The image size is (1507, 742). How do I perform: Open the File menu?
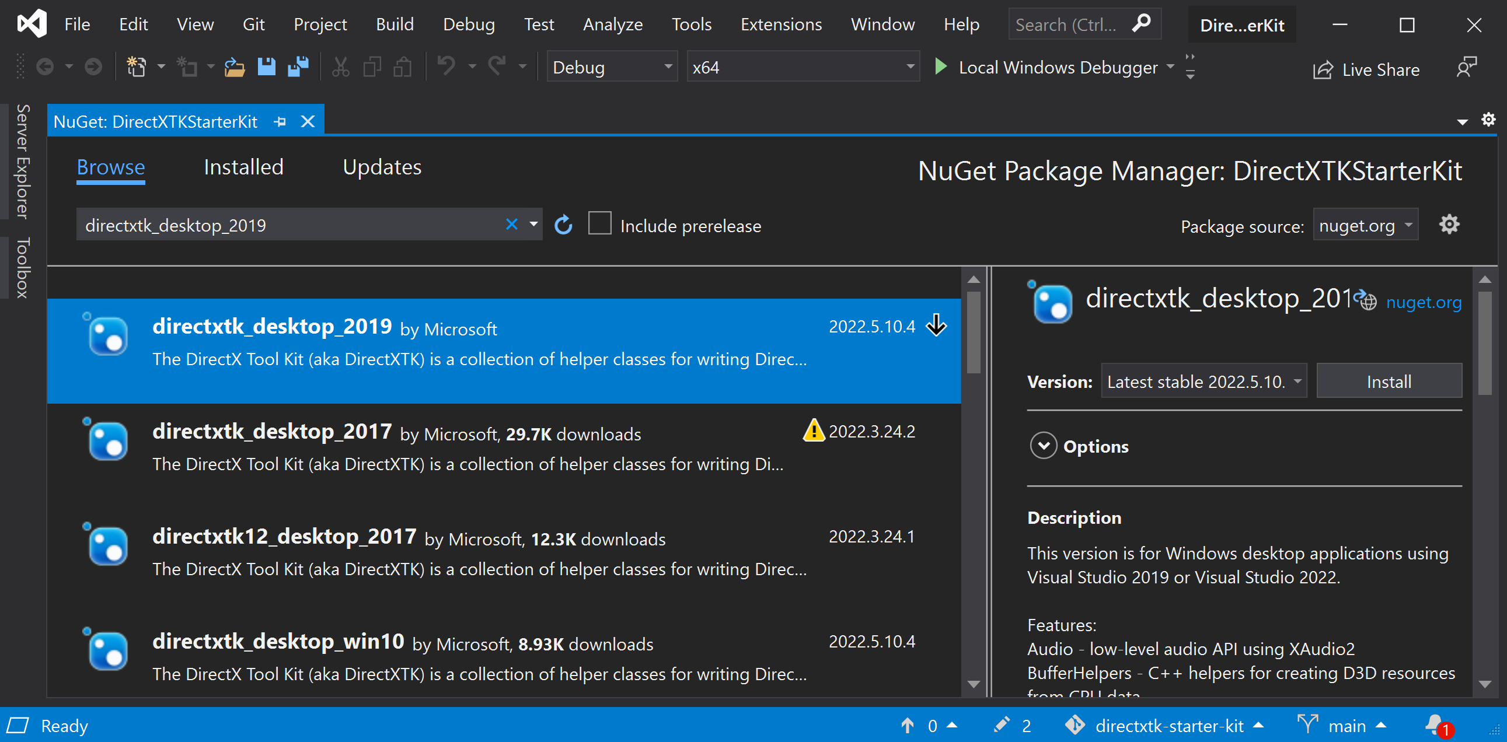(77, 24)
